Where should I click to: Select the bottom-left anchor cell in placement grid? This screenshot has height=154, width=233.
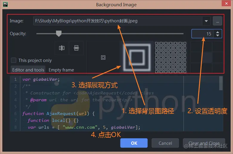point(196,68)
